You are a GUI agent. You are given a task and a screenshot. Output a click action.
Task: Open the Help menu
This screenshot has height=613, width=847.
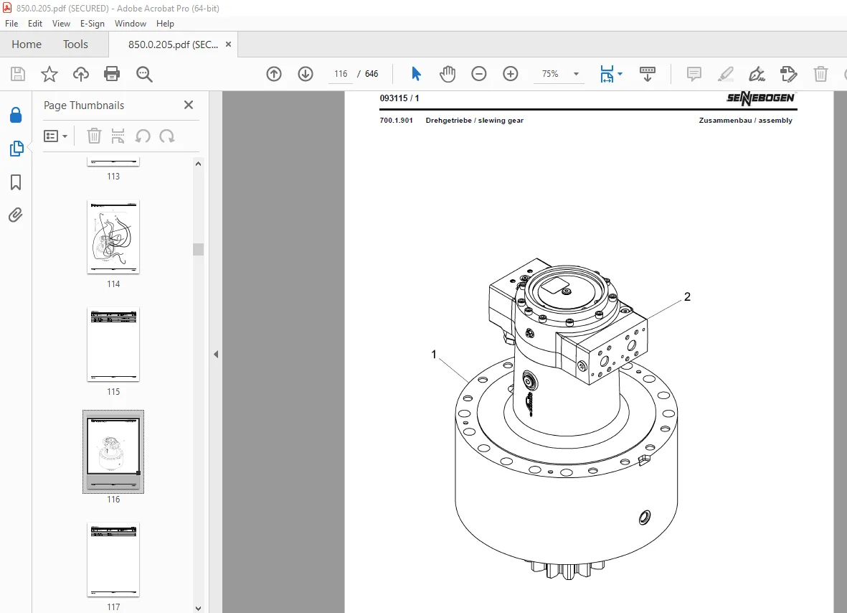coord(165,24)
